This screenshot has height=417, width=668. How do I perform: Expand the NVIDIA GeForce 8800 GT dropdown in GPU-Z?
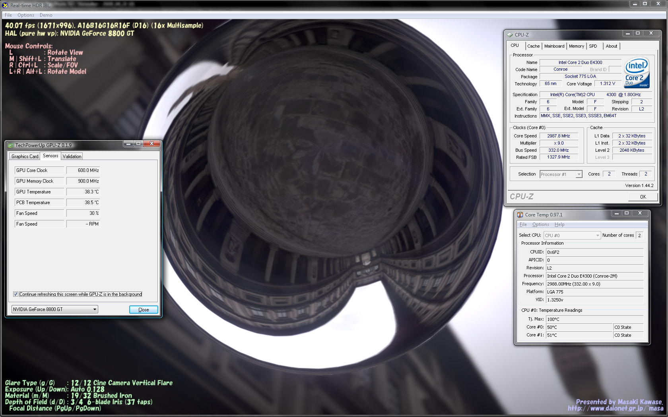tap(54, 309)
